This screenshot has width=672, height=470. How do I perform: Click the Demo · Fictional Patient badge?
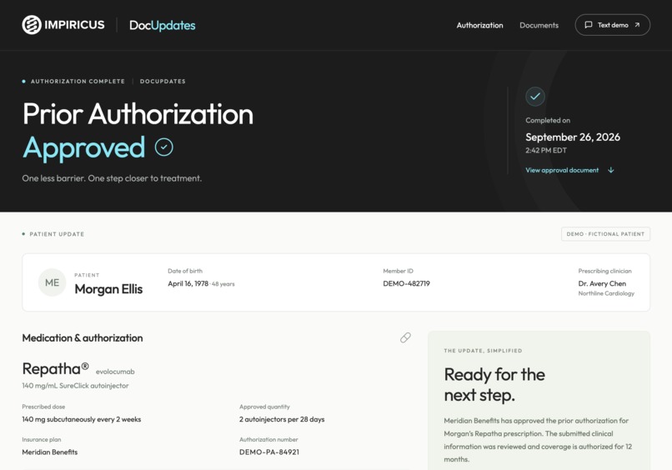[605, 234]
